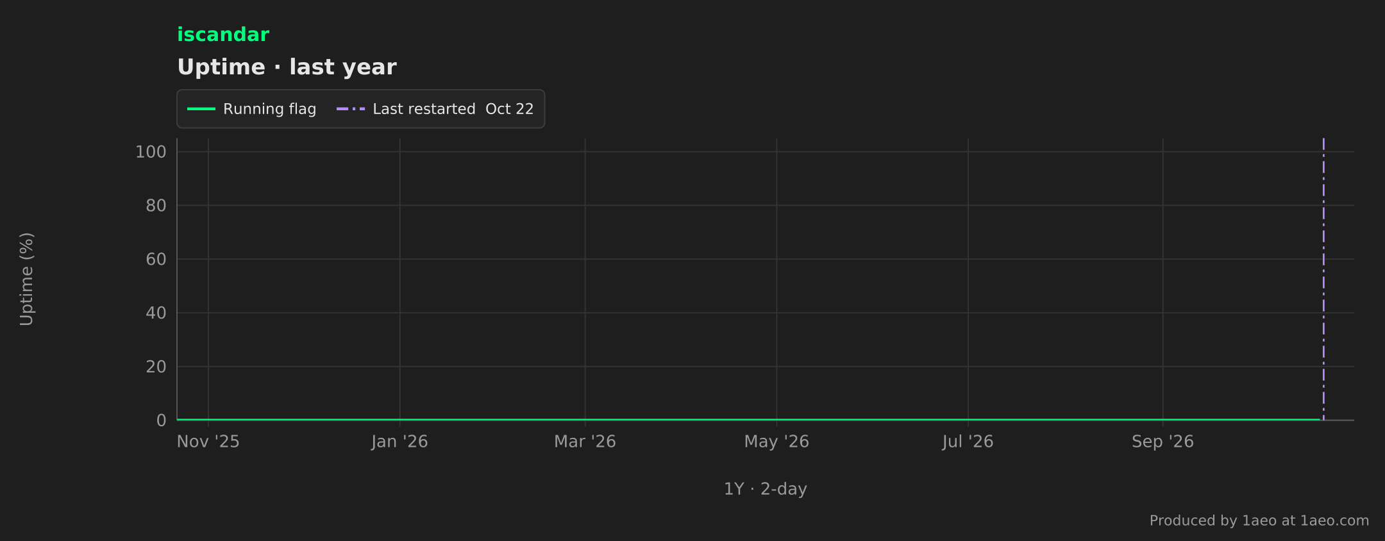Click the "40" y-axis tick label
The width and height of the screenshot is (1385, 541).
pyautogui.click(x=156, y=313)
